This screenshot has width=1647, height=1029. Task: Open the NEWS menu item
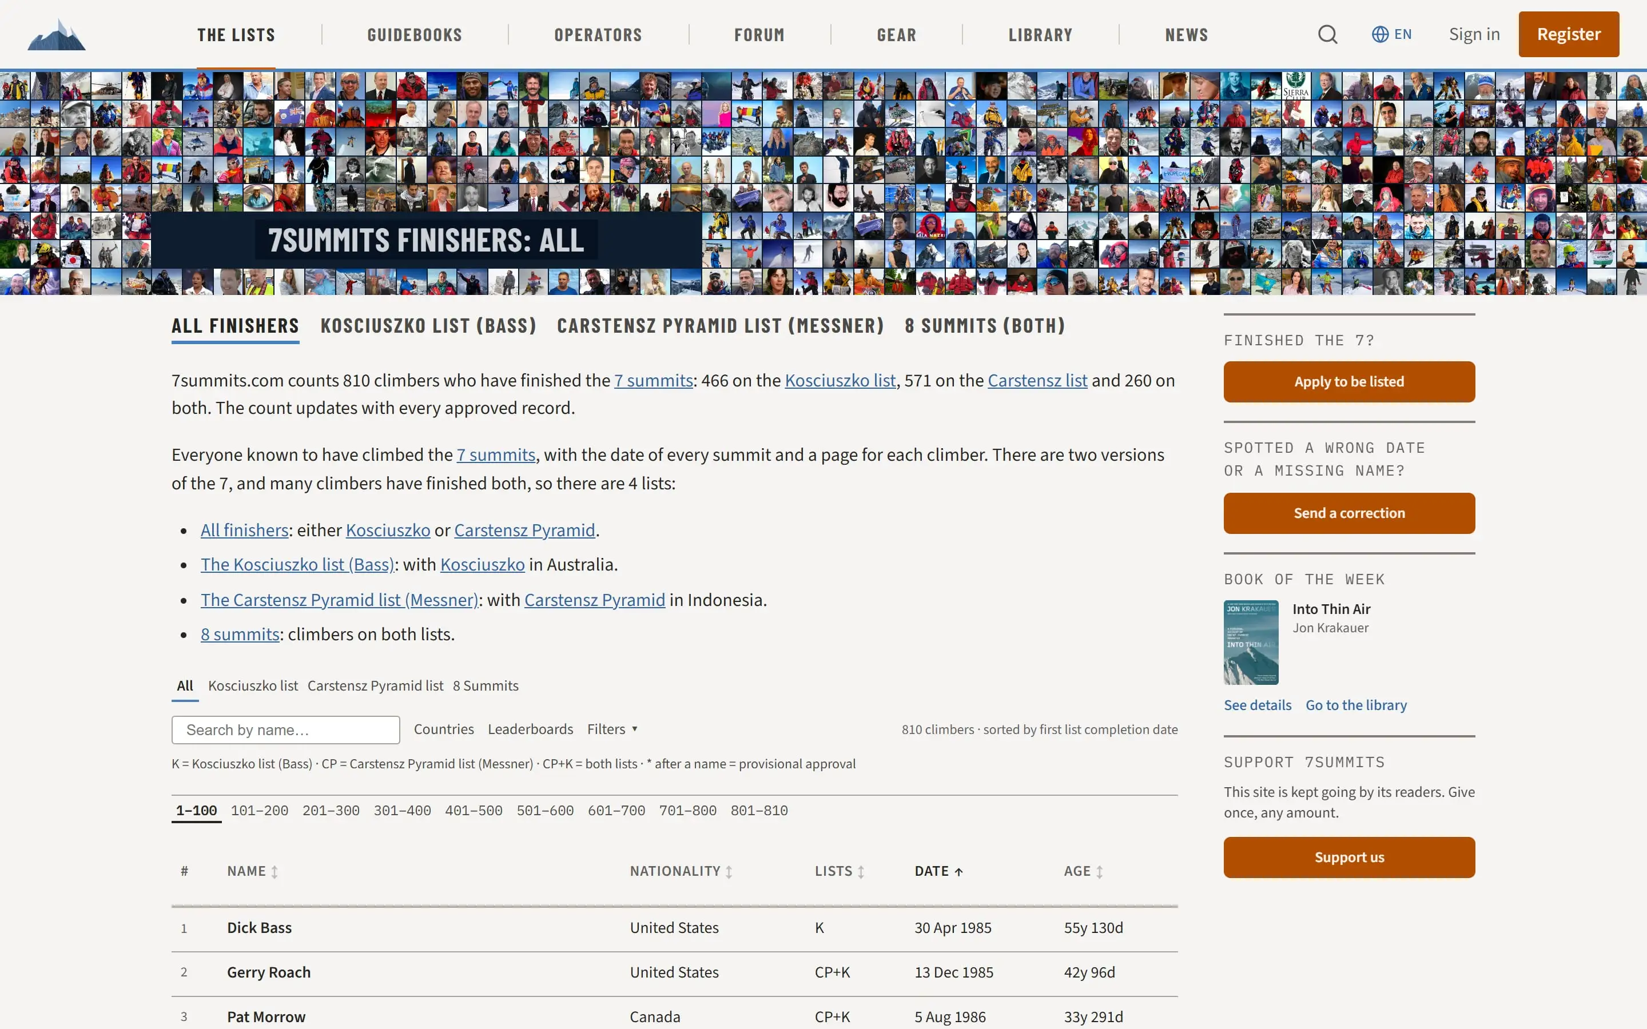(1186, 35)
